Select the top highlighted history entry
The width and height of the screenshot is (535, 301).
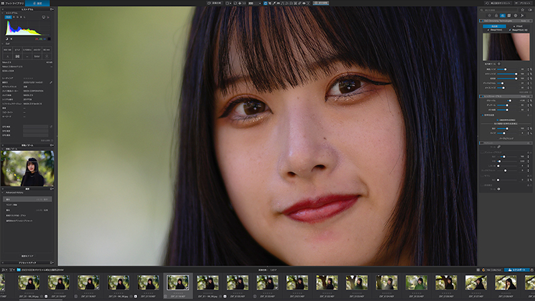(x=27, y=199)
